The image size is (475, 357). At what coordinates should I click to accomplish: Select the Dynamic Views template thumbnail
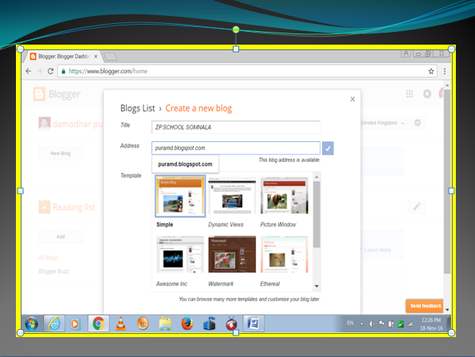pos(232,195)
